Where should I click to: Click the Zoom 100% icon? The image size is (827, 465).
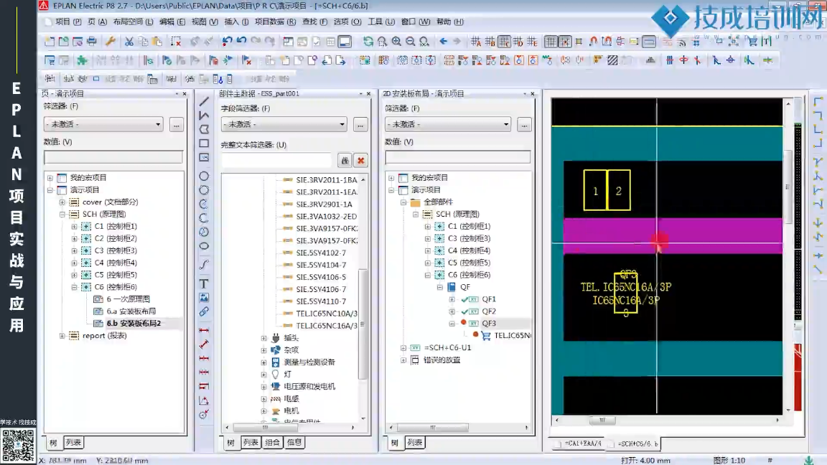[424, 41]
